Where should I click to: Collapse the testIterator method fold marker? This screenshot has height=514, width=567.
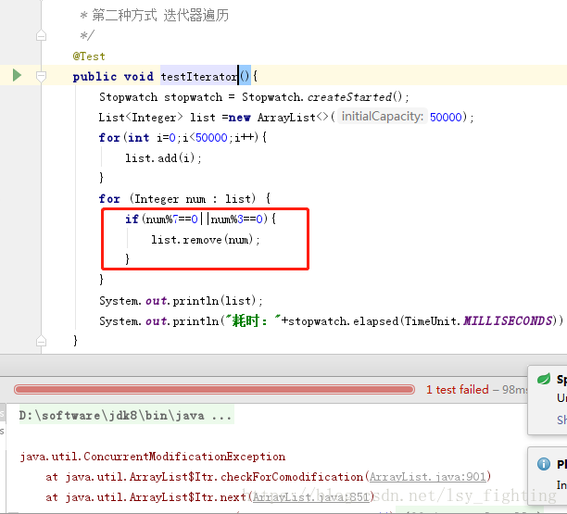click(41, 76)
